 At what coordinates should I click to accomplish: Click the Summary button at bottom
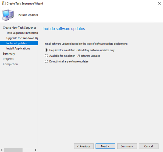pos(127,146)
